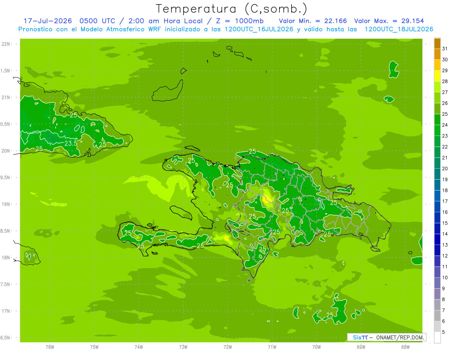Pick the purple legend band between 8 and 9
Image resolution: width=455 pixels, height=352 pixels.
[x=437, y=294]
